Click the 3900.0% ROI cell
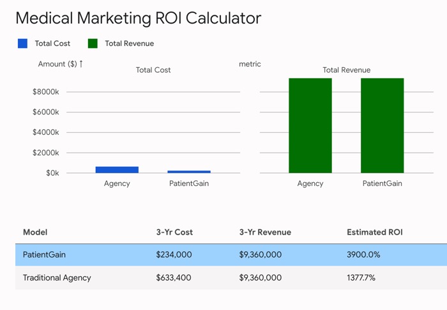This screenshot has height=310, width=447. (x=363, y=254)
